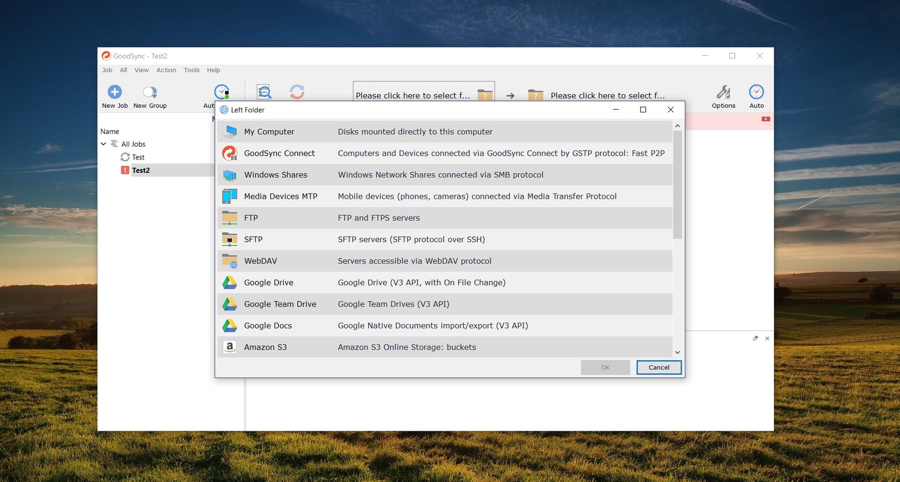This screenshot has width=900, height=482.
Task: Open the View menu
Action: pyautogui.click(x=141, y=70)
